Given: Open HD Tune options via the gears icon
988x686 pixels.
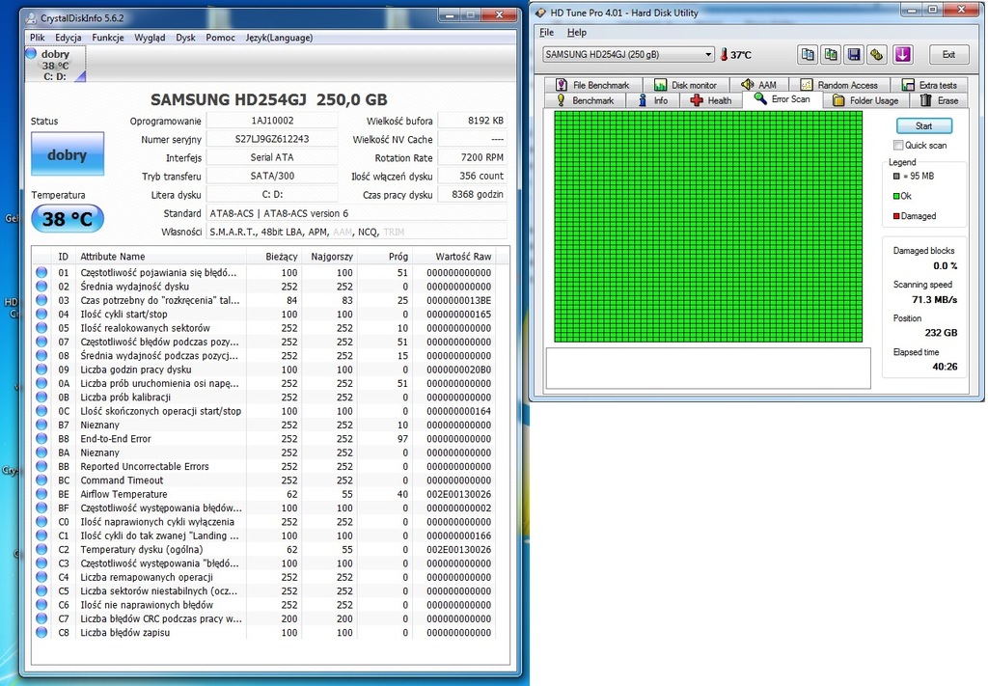Looking at the screenshot, I should [x=876, y=55].
